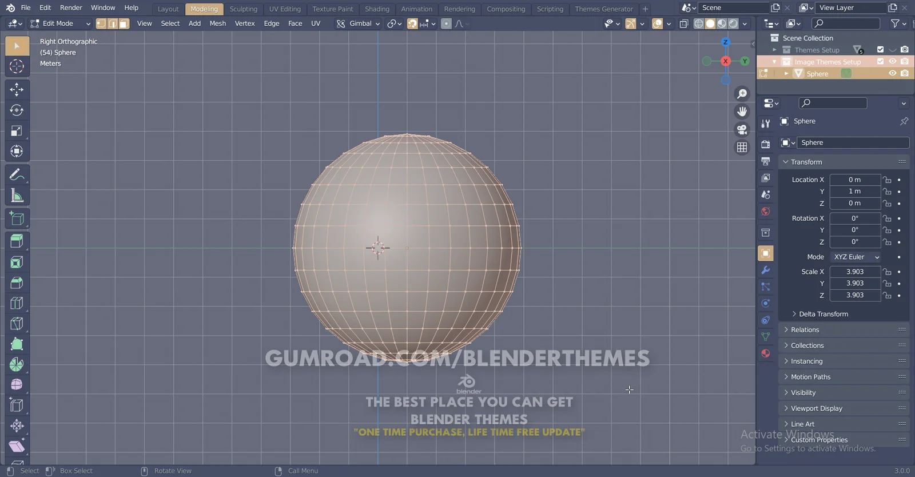Select the Bevel tool
This screenshot has height=477, width=915.
(17, 283)
